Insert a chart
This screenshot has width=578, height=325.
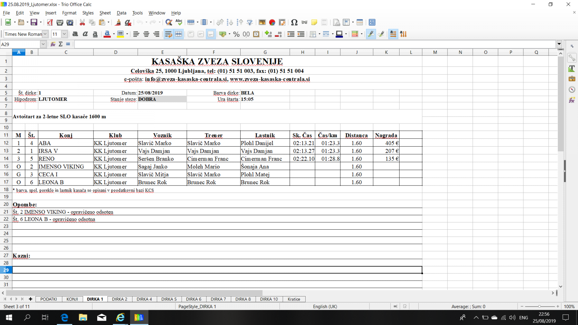click(x=272, y=22)
